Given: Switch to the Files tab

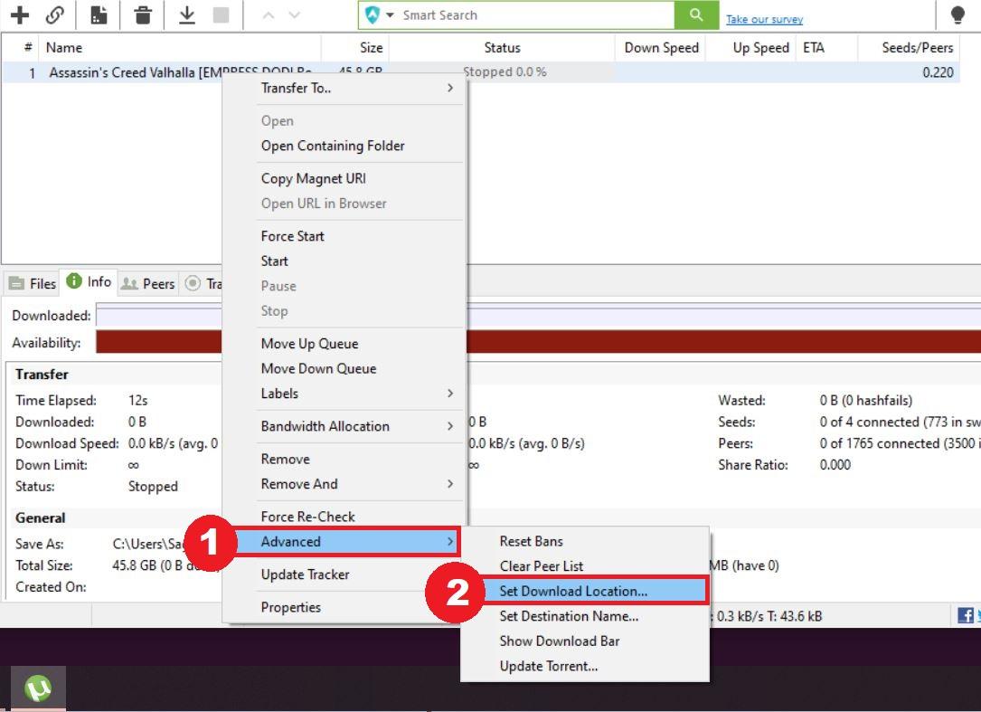Looking at the screenshot, I should point(33,284).
